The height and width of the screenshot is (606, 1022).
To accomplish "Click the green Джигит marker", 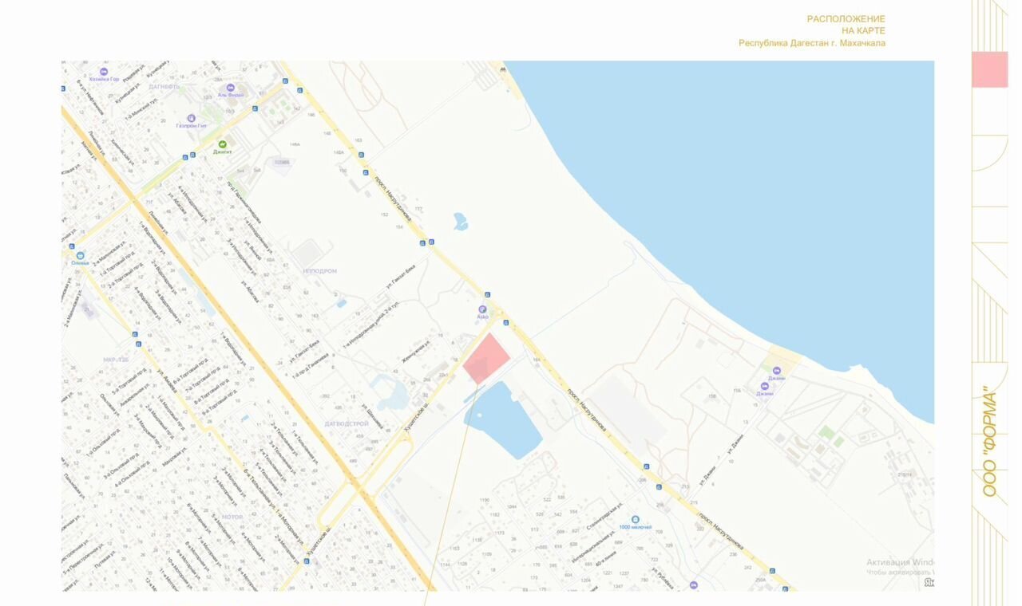I will coord(223,144).
